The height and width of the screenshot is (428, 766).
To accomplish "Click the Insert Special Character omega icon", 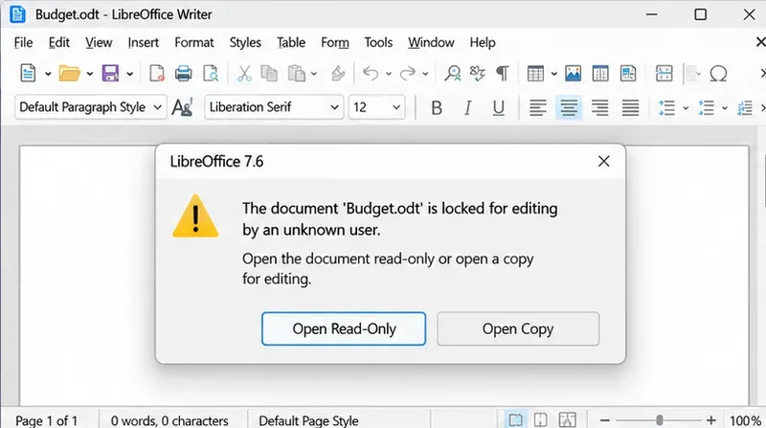I will pos(718,74).
